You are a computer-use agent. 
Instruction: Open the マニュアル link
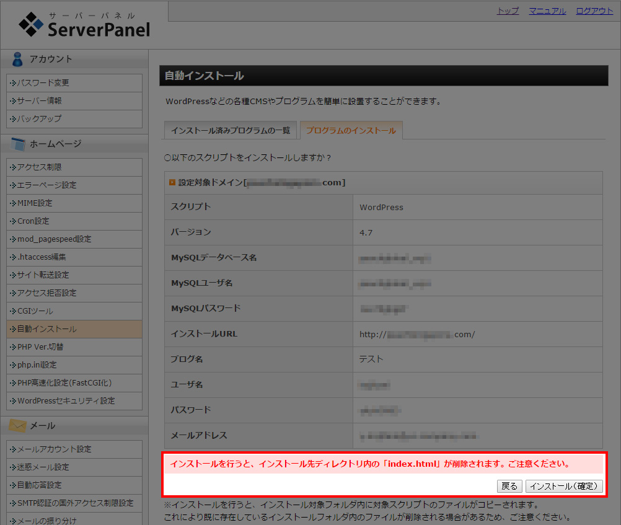547,11
